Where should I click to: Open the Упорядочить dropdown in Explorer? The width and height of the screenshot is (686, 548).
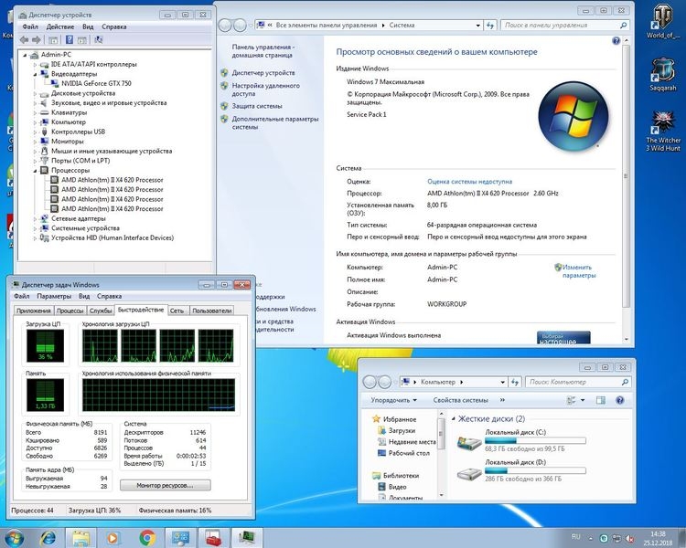point(393,400)
